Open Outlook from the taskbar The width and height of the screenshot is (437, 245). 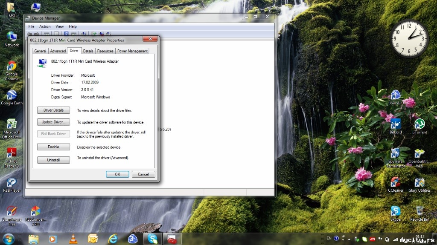93,239
